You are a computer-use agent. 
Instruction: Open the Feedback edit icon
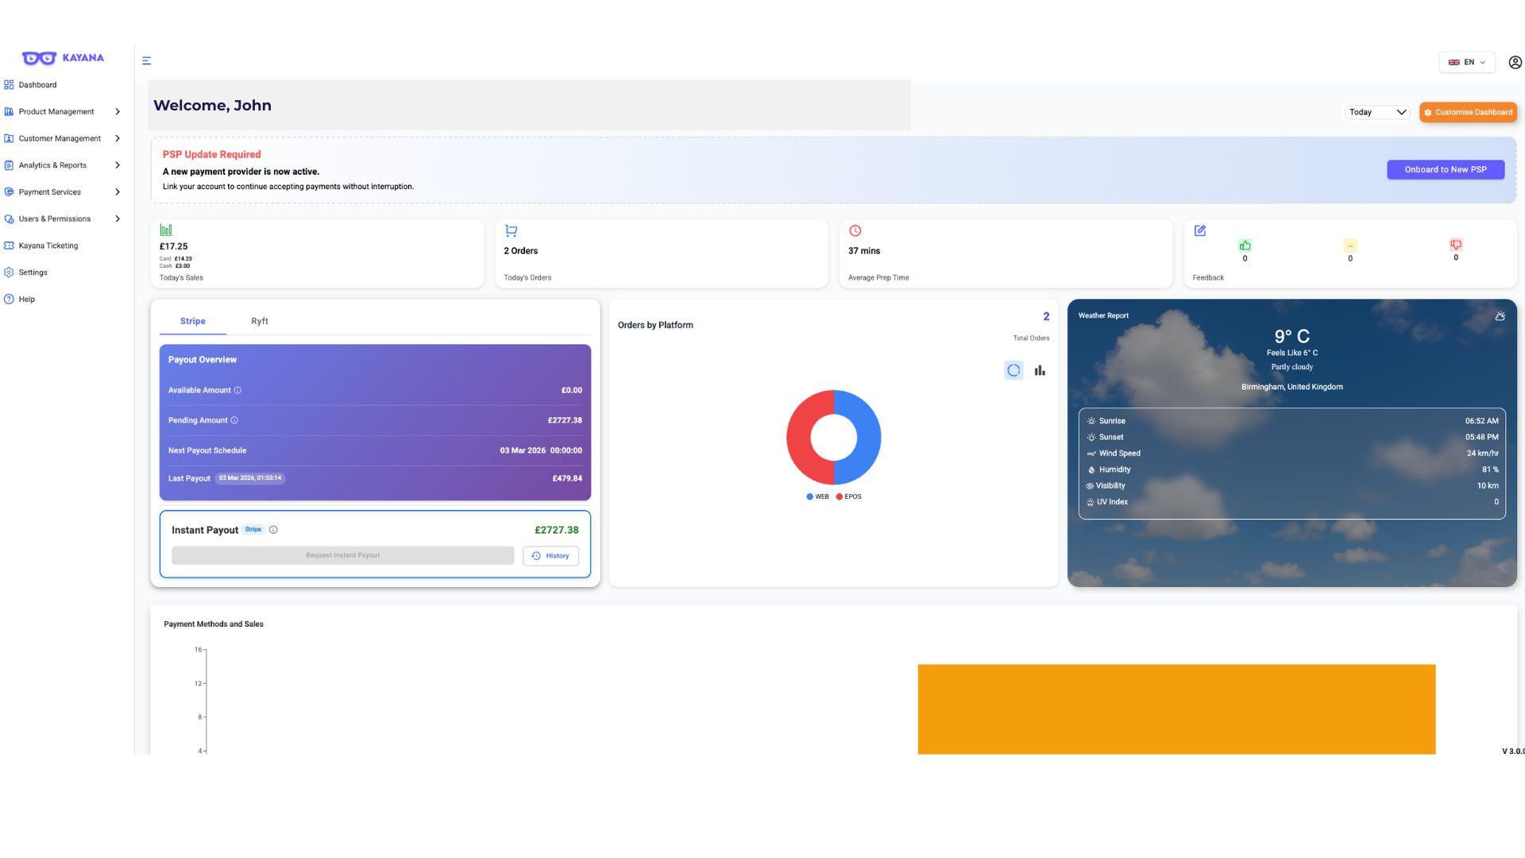1200,231
